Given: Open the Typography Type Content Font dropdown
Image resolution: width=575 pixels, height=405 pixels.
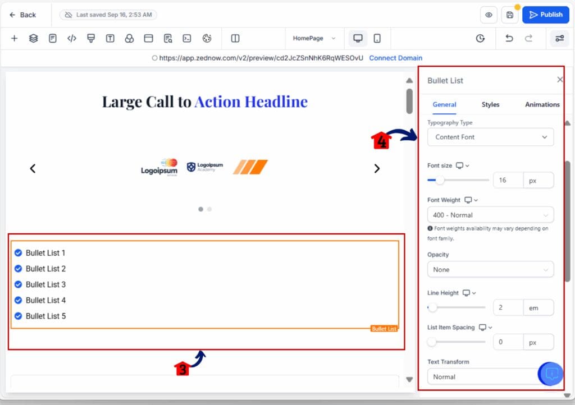Looking at the screenshot, I should (x=490, y=137).
